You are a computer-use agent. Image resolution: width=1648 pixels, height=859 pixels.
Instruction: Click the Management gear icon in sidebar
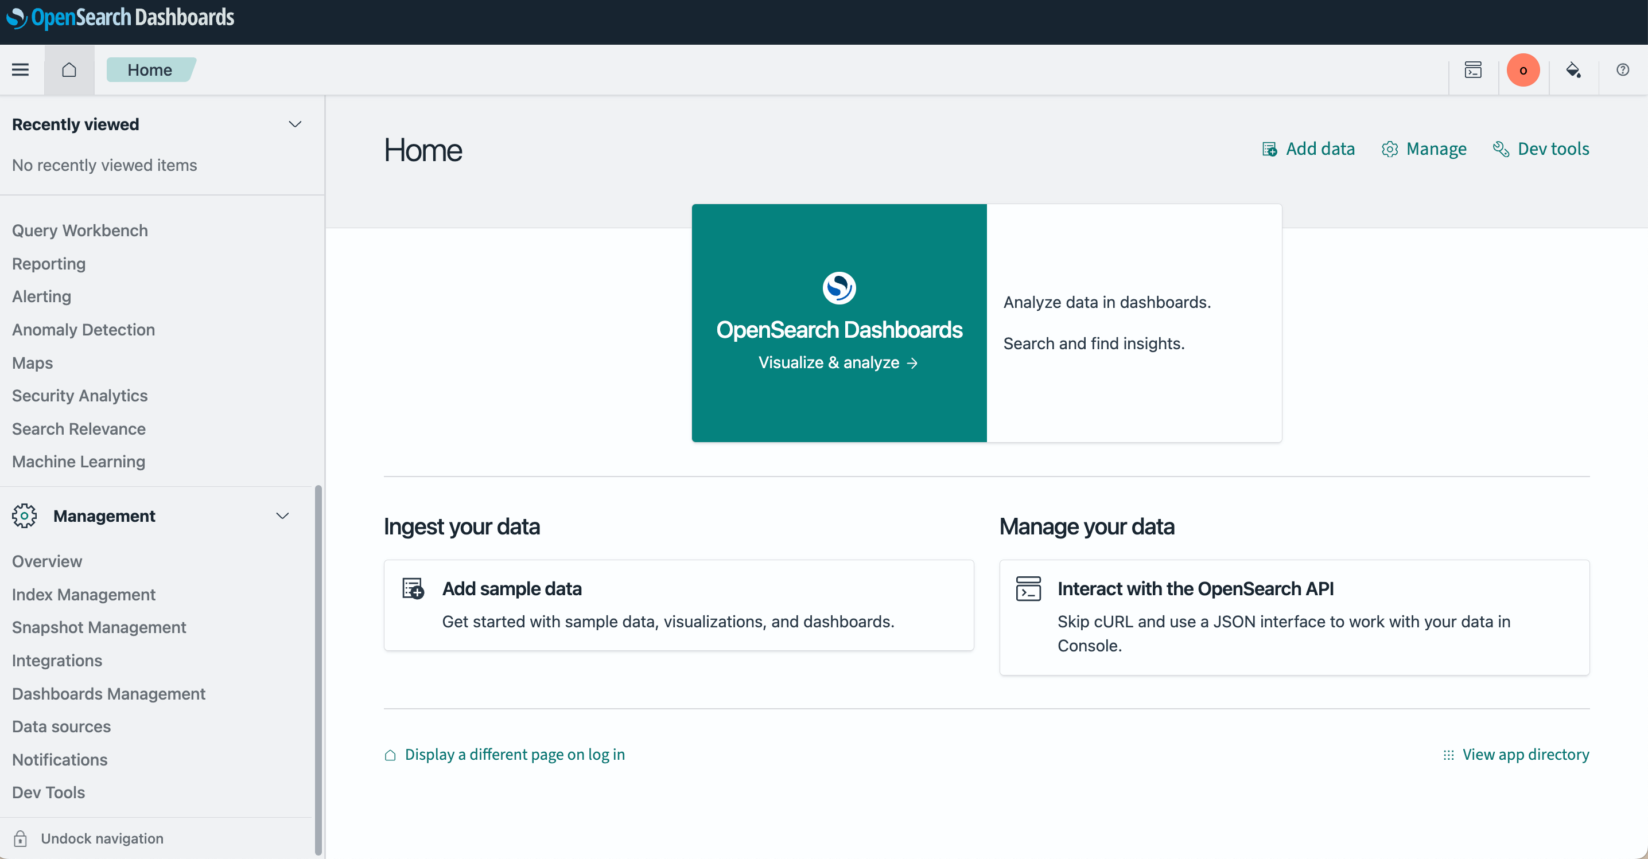coord(24,516)
